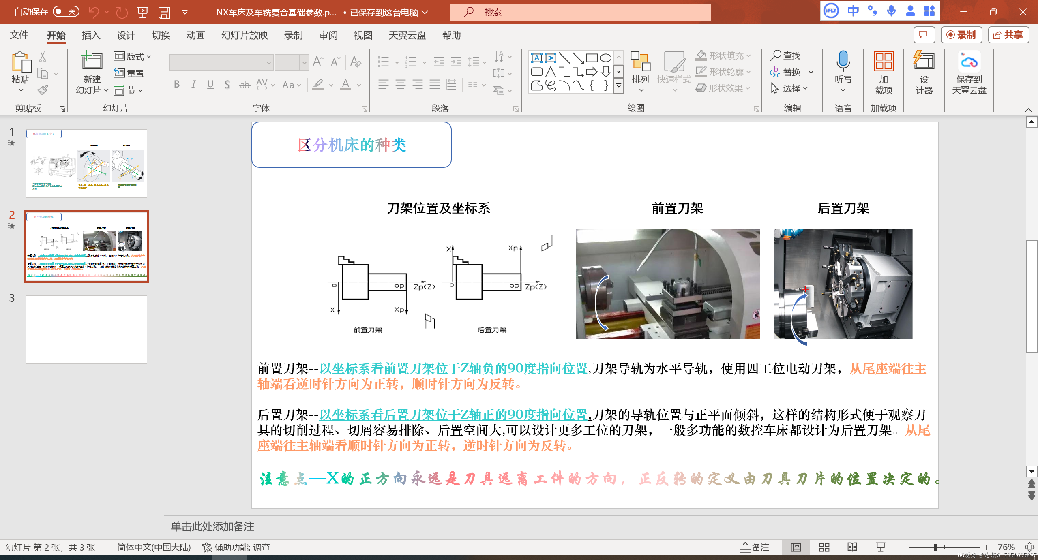Start slideshow from status bar icon
Image resolution: width=1038 pixels, height=560 pixels.
click(x=881, y=547)
